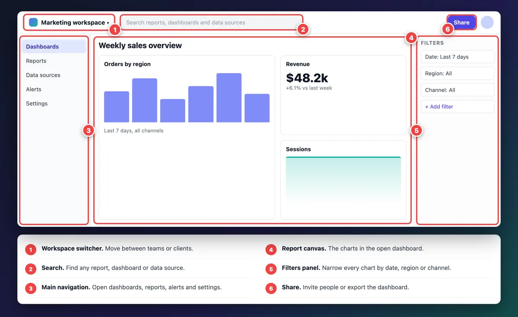This screenshot has width=518, height=317.
Task: Click the Orders by region card title
Action: (127, 64)
